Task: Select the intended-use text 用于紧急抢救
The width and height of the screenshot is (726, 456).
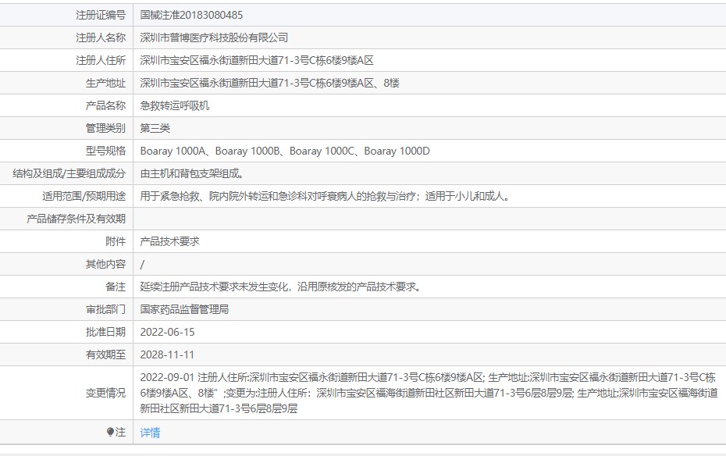Action: coord(325,196)
